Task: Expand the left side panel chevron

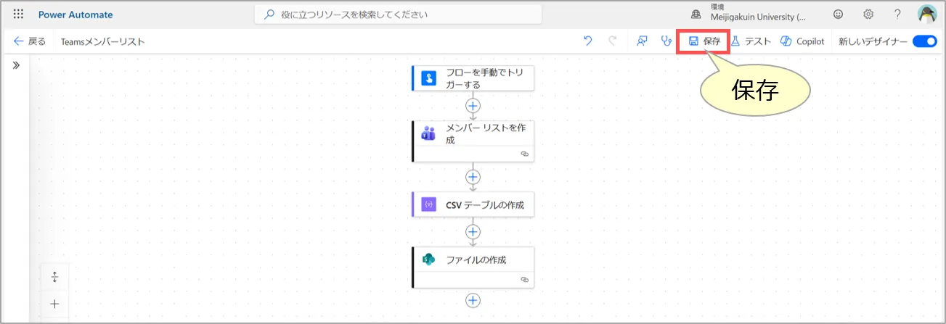Action: coord(16,65)
